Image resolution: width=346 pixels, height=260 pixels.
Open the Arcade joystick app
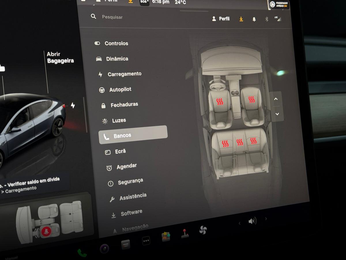click(x=185, y=233)
